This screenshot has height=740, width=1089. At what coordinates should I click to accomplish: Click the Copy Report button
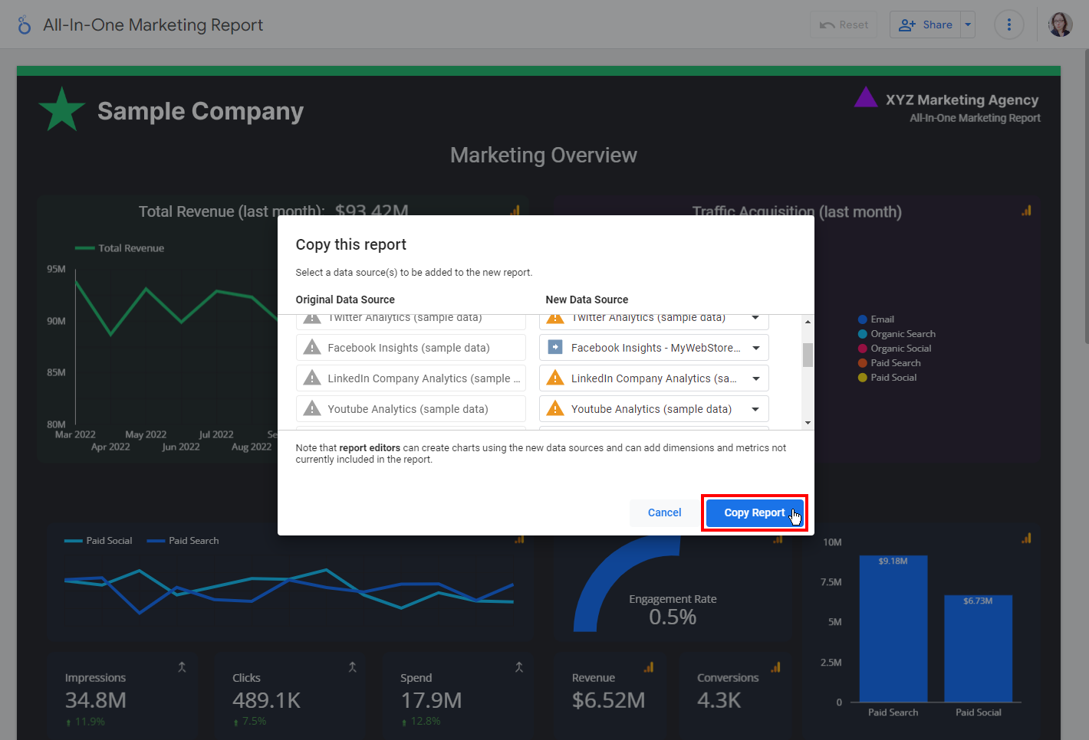tap(754, 512)
